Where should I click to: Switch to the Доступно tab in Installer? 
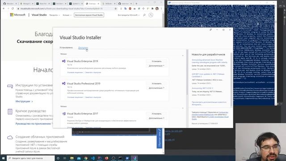coord(83,47)
